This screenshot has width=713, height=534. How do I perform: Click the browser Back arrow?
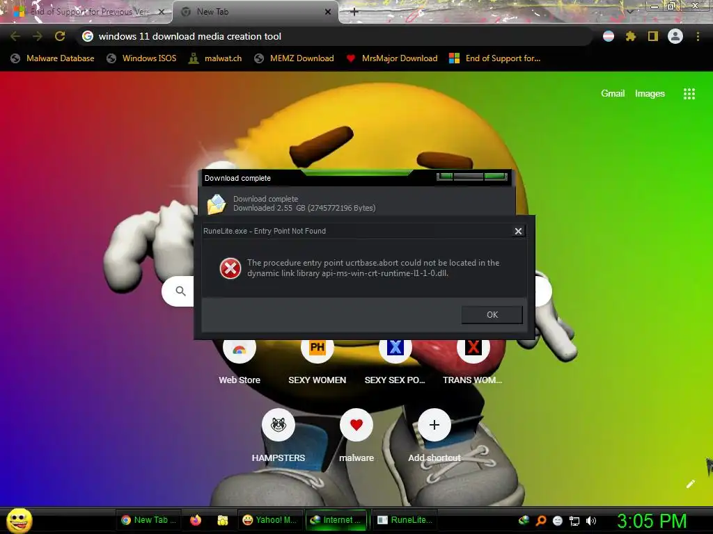15,36
